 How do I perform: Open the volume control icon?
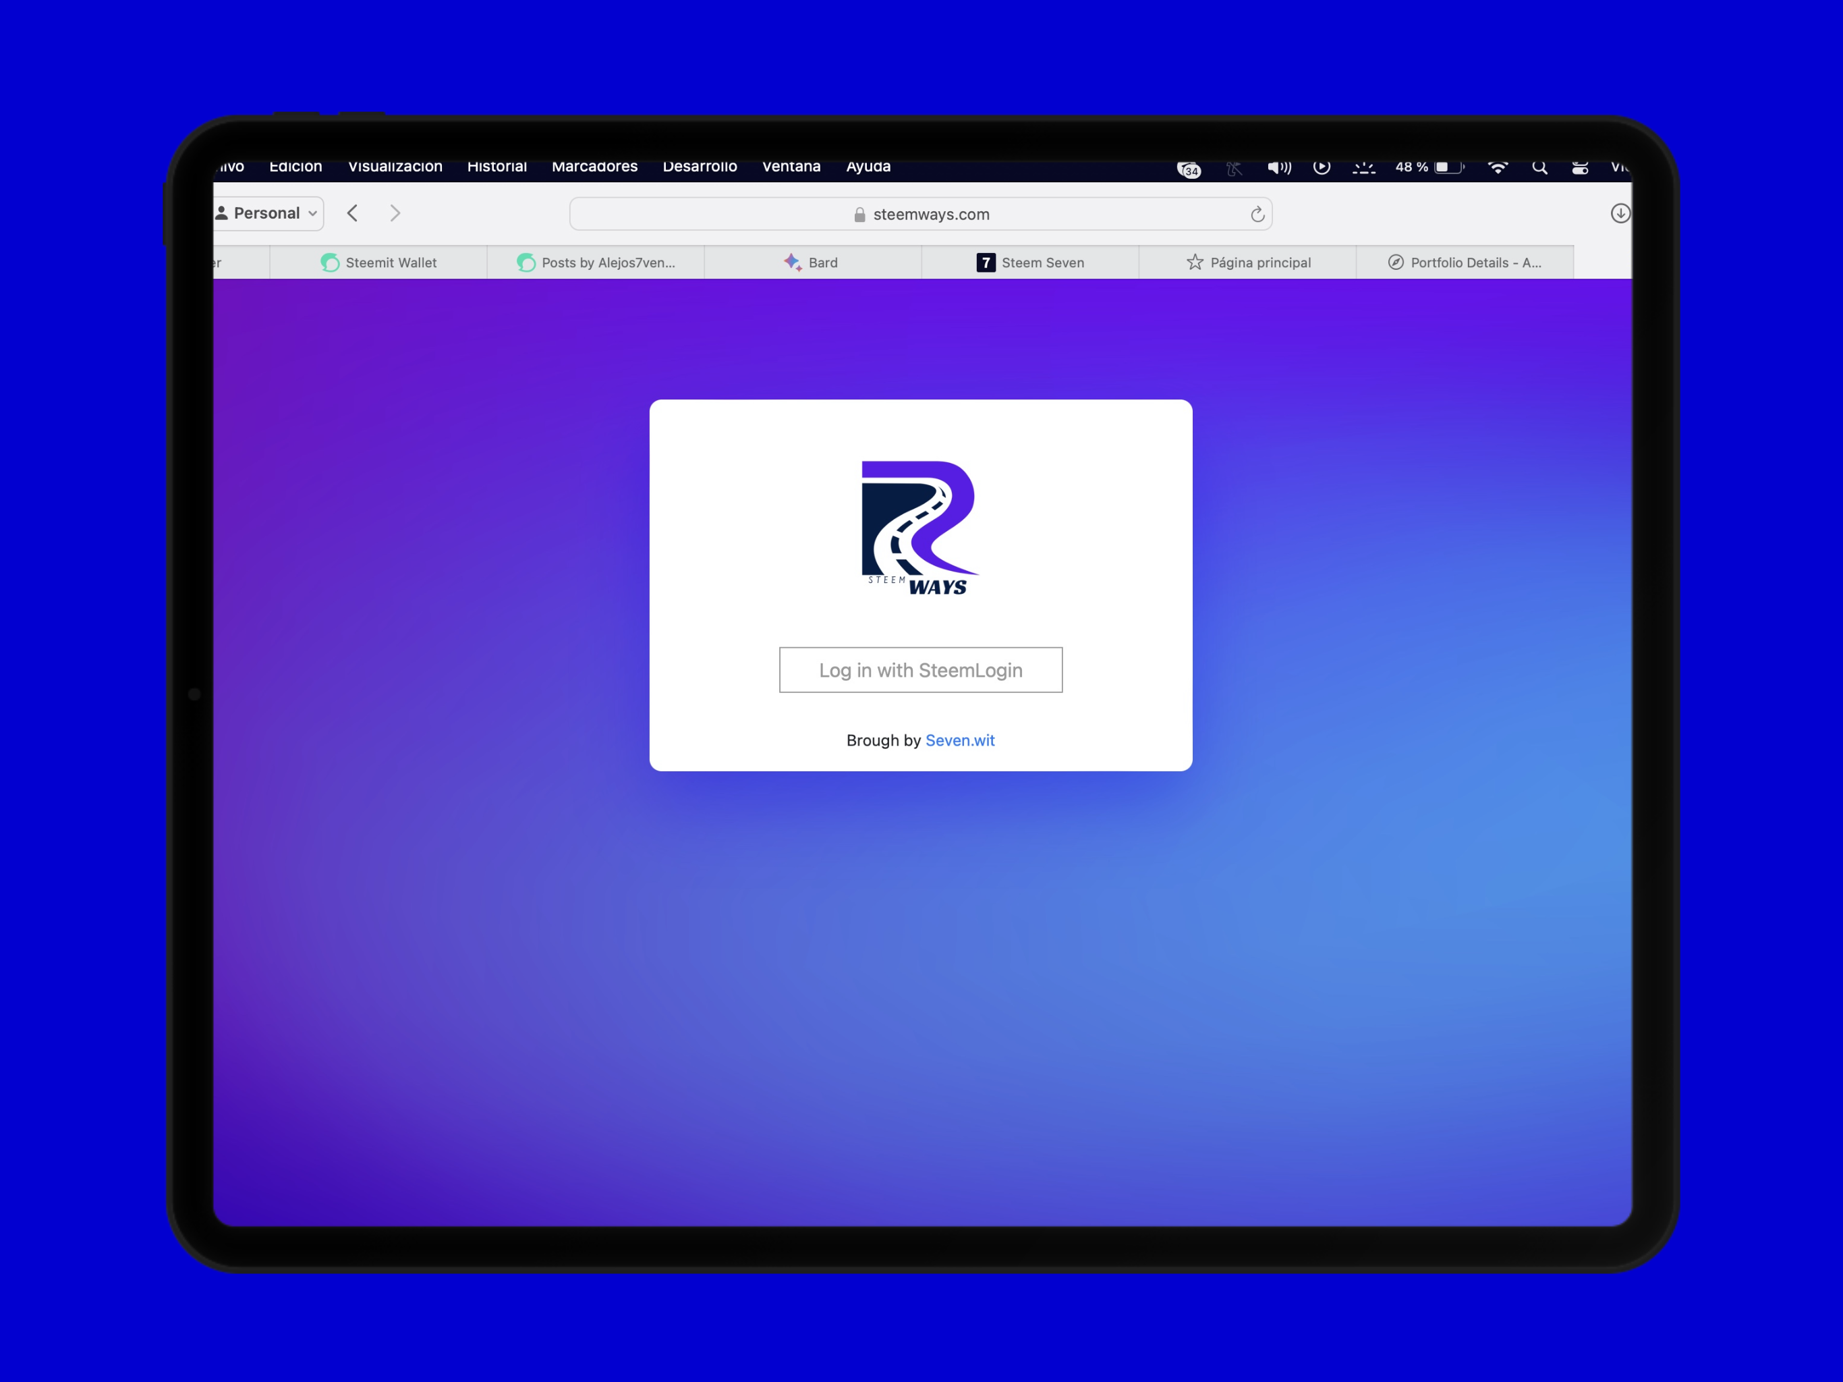click(x=1279, y=167)
